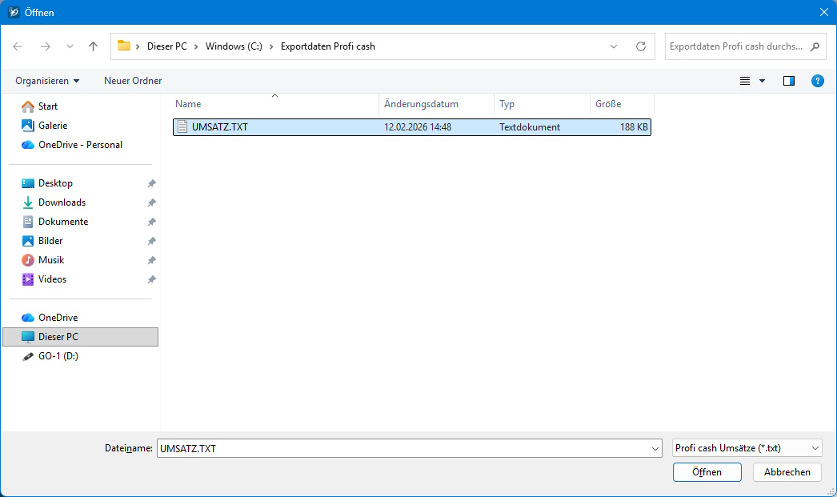
Task: Click Neuer Ordner in the command bar
Action: click(132, 81)
